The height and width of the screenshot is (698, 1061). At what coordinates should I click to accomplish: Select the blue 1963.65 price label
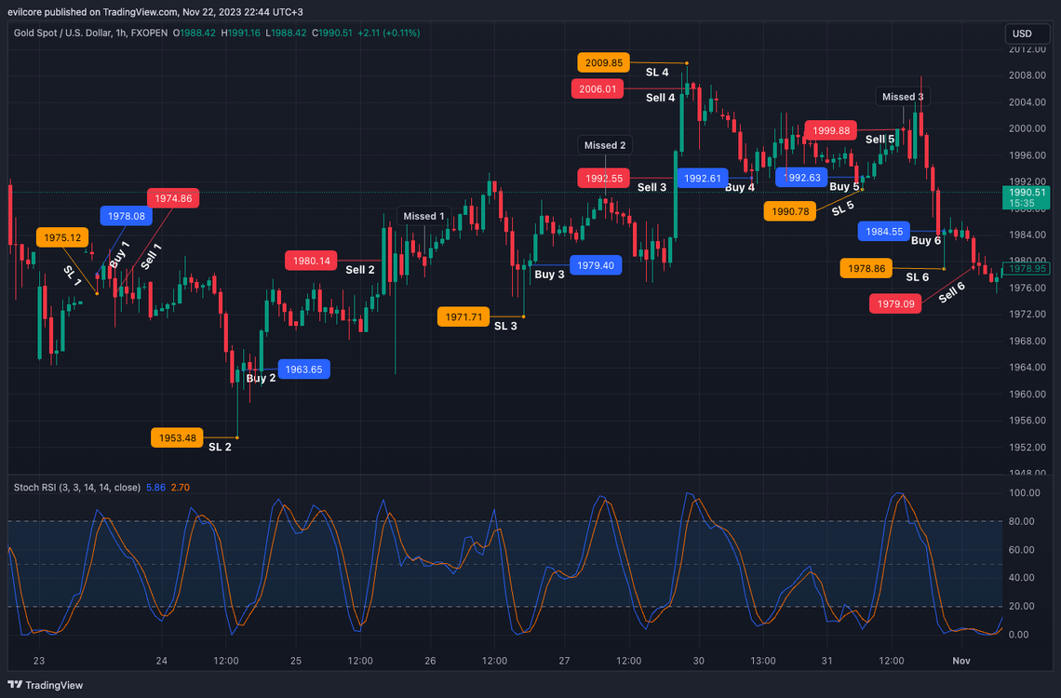[x=303, y=369]
